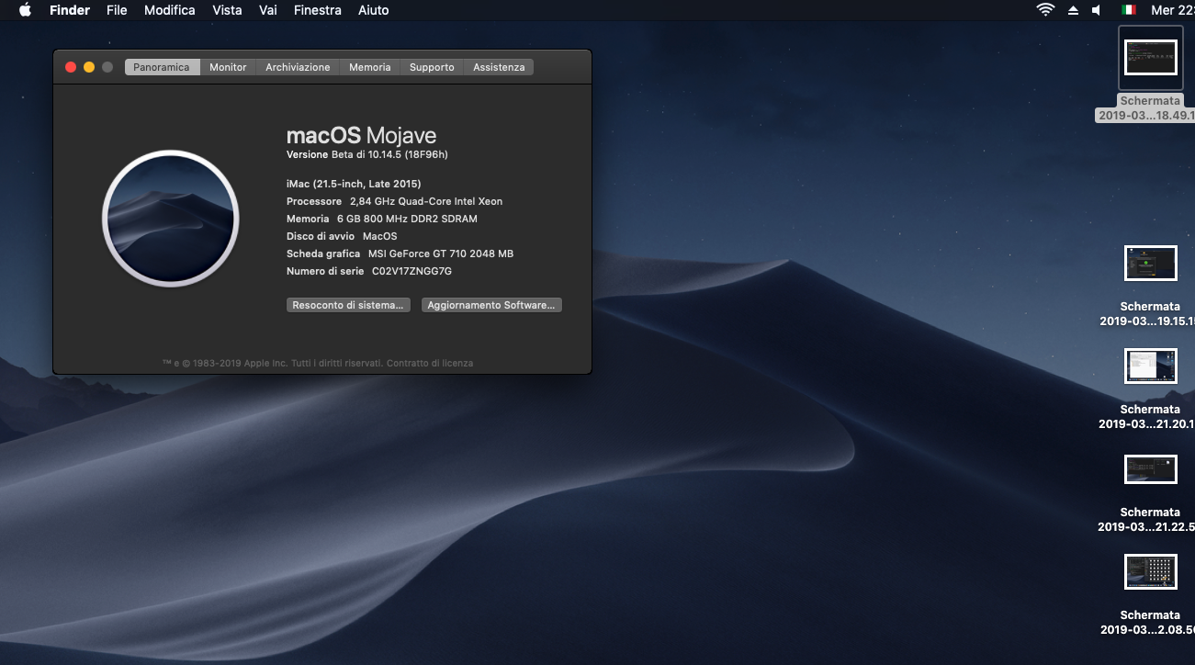Switch to the Memoria tab

[370, 67]
